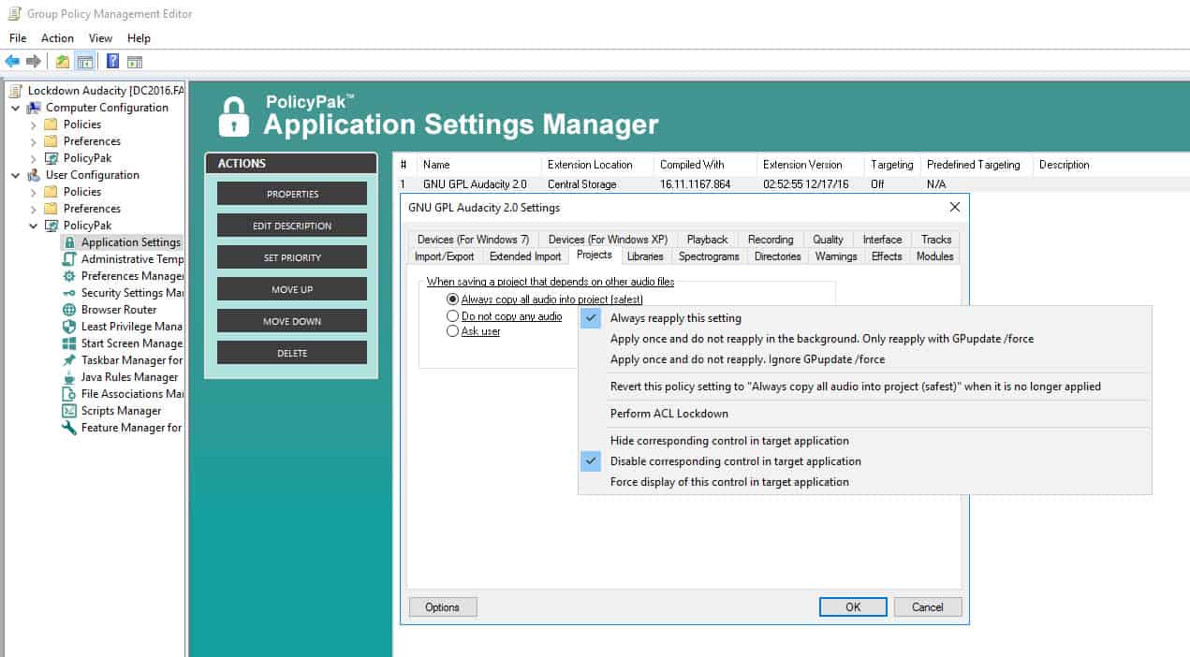The height and width of the screenshot is (657, 1190).
Task: Click the Administrative Templates icon
Action: pyautogui.click(x=68, y=259)
